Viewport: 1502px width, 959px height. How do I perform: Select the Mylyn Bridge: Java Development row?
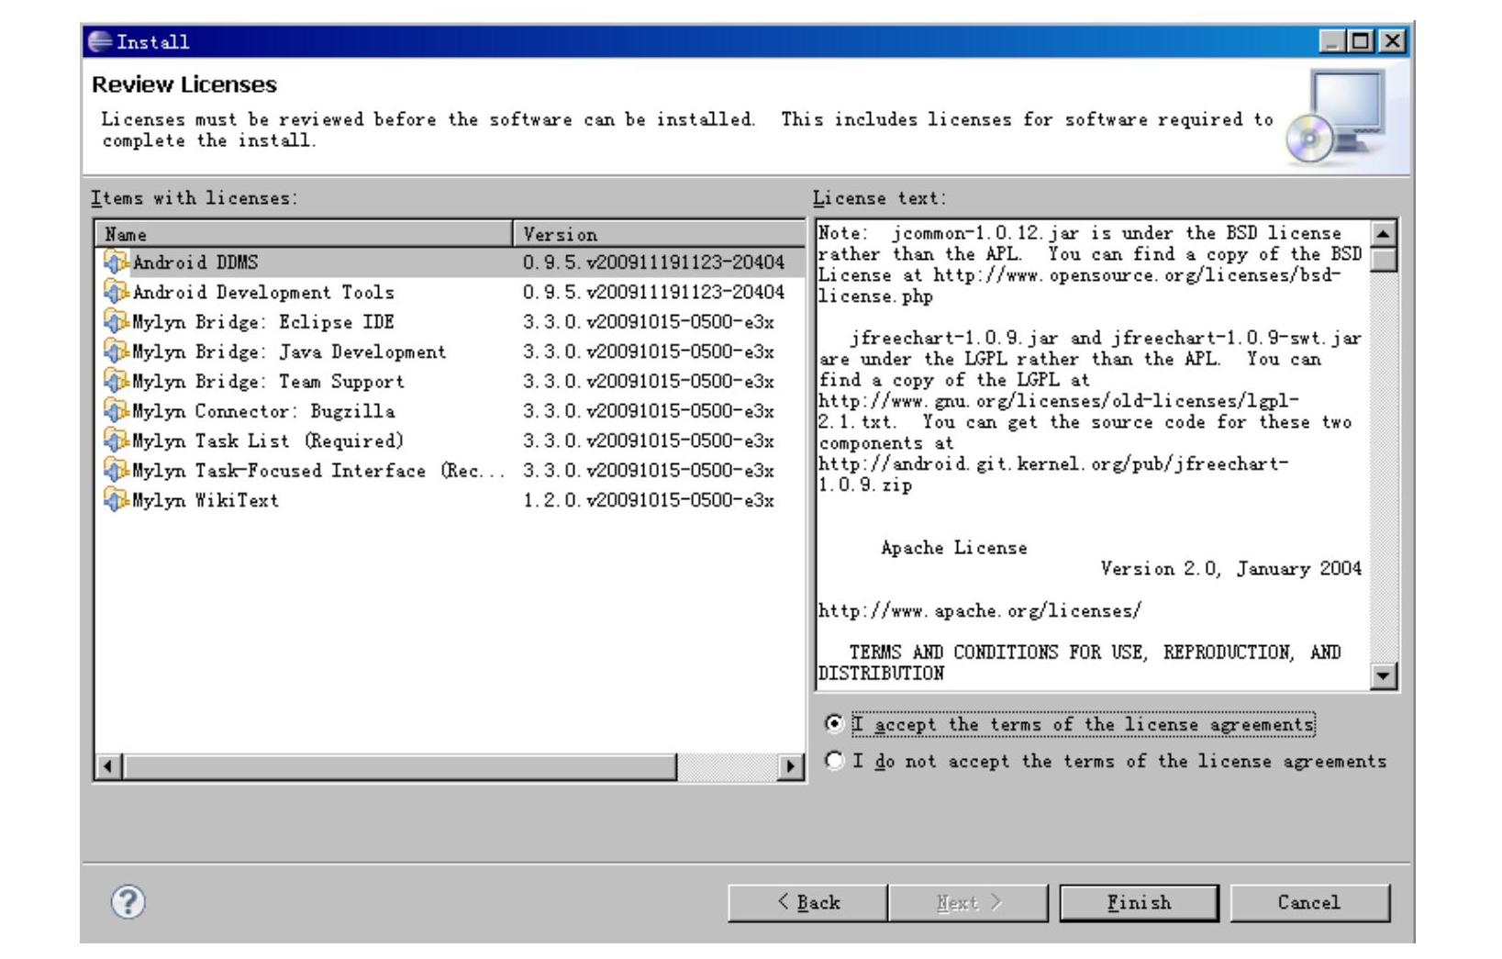[450, 351]
